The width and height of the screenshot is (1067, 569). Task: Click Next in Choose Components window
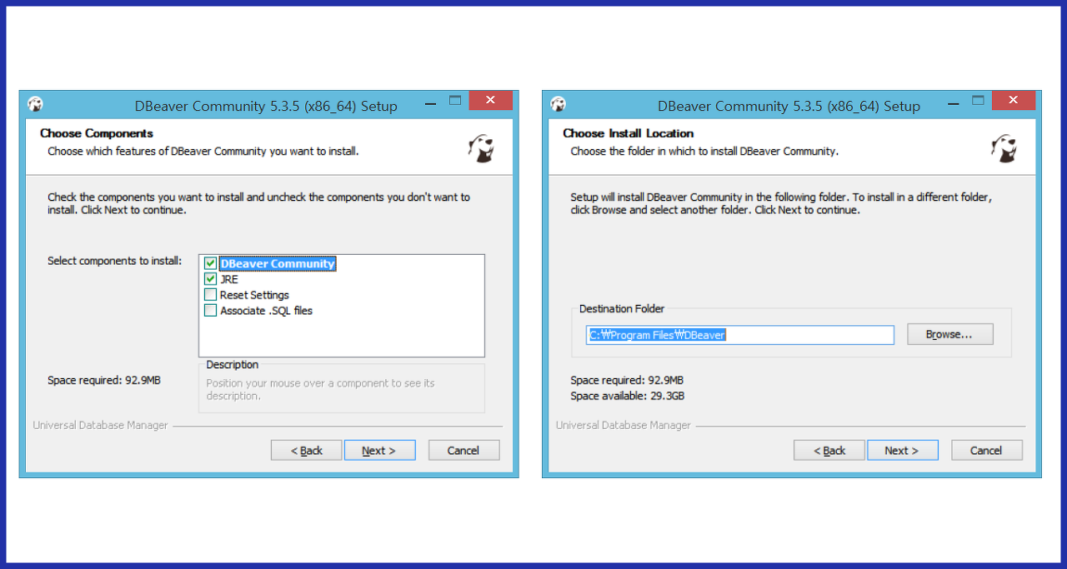[x=380, y=450]
